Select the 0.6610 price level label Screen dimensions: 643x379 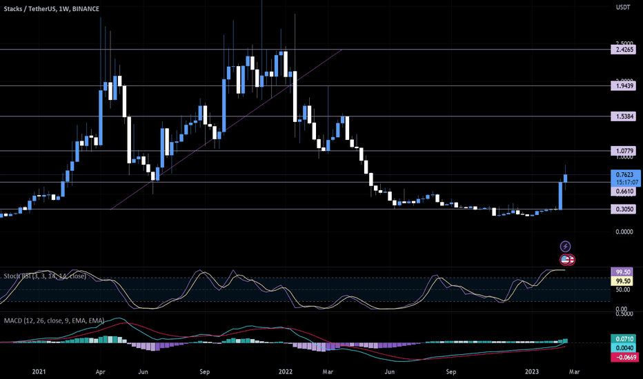[623, 192]
